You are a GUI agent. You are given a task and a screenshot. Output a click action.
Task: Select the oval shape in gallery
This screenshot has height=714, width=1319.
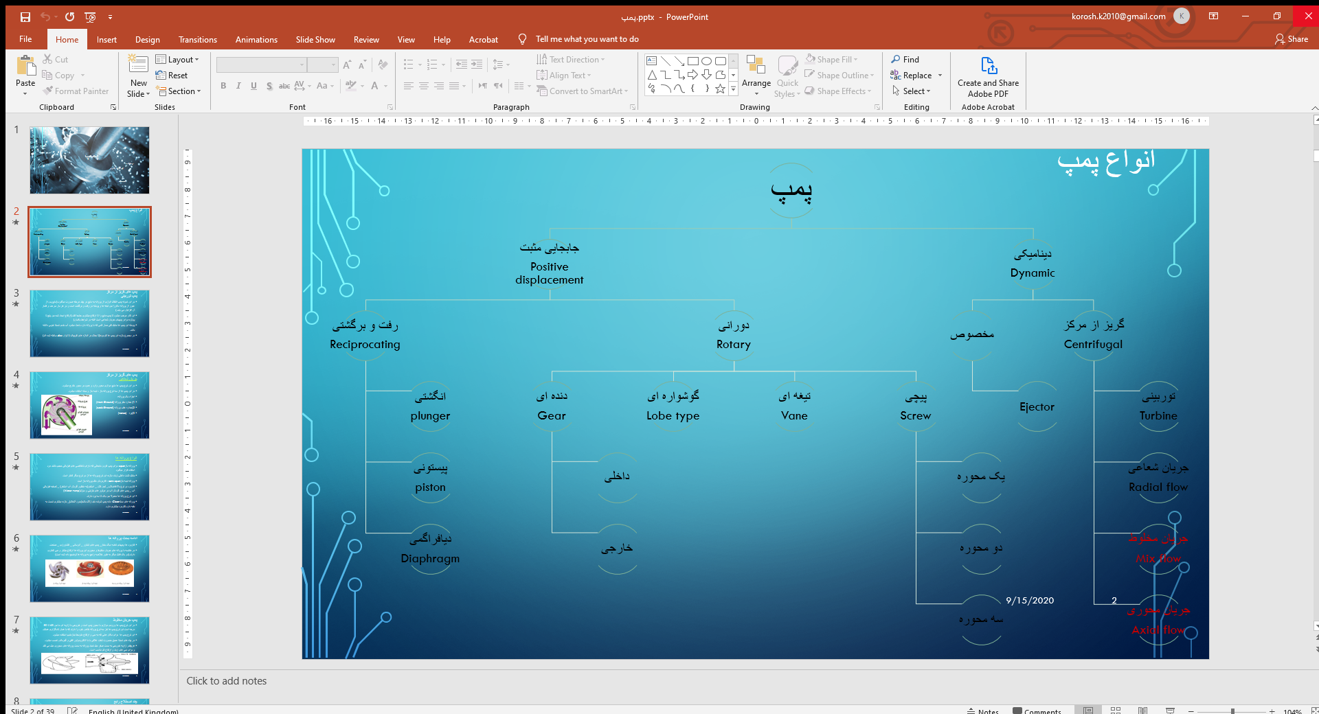point(707,61)
